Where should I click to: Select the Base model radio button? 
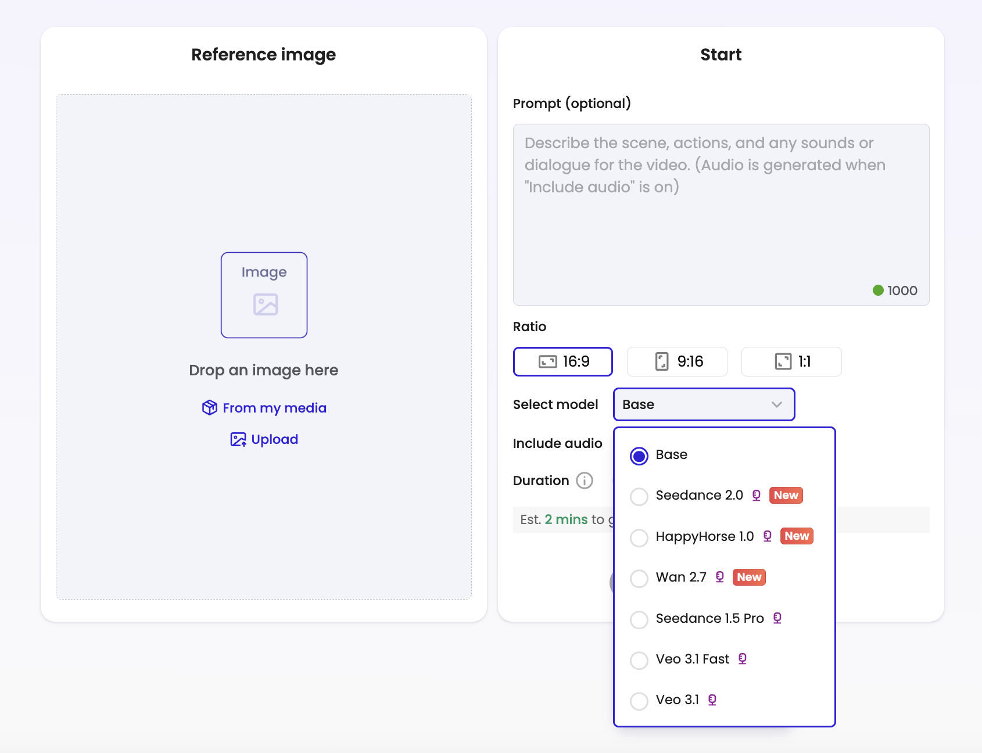tap(639, 456)
